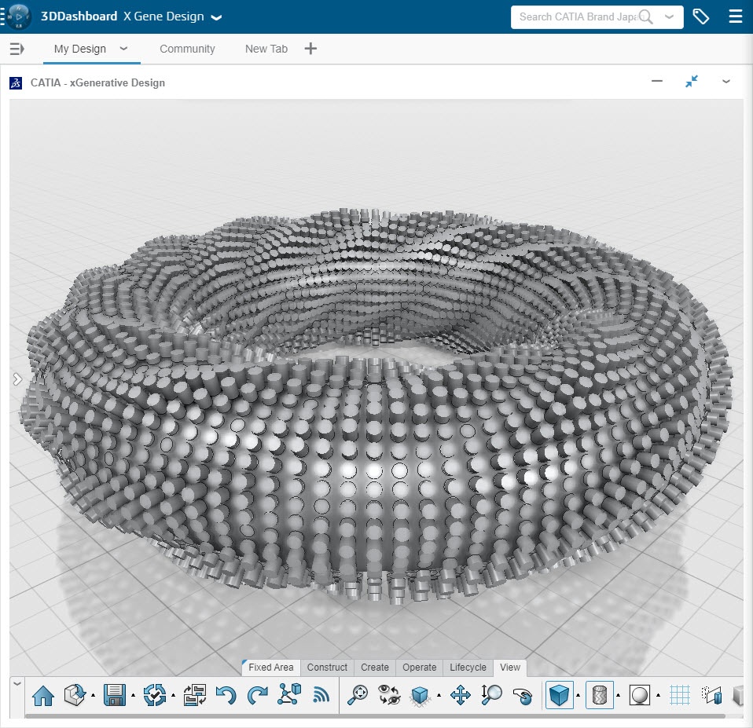Switch to the View tab
Screen dimensions: 753x728
tap(510, 667)
